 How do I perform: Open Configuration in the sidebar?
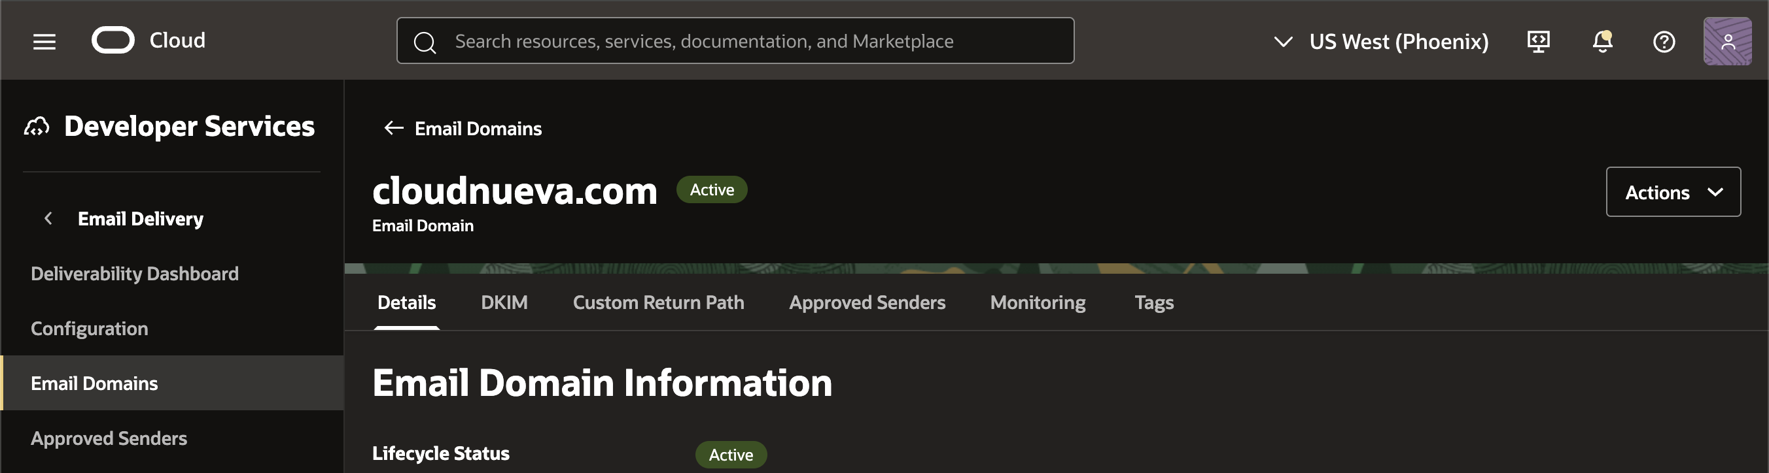89,329
